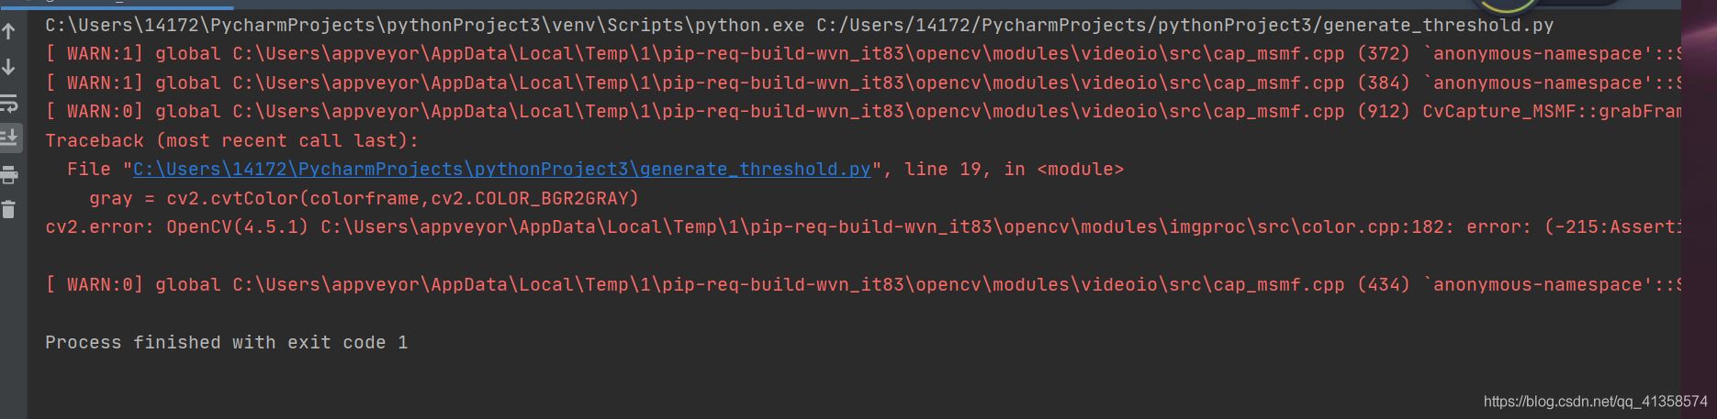1717x419 pixels.
Task: Click the gray = cv2.cvtColor code line
Action: click(364, 198)
